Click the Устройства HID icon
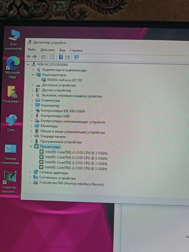 [x=35, y=183]
